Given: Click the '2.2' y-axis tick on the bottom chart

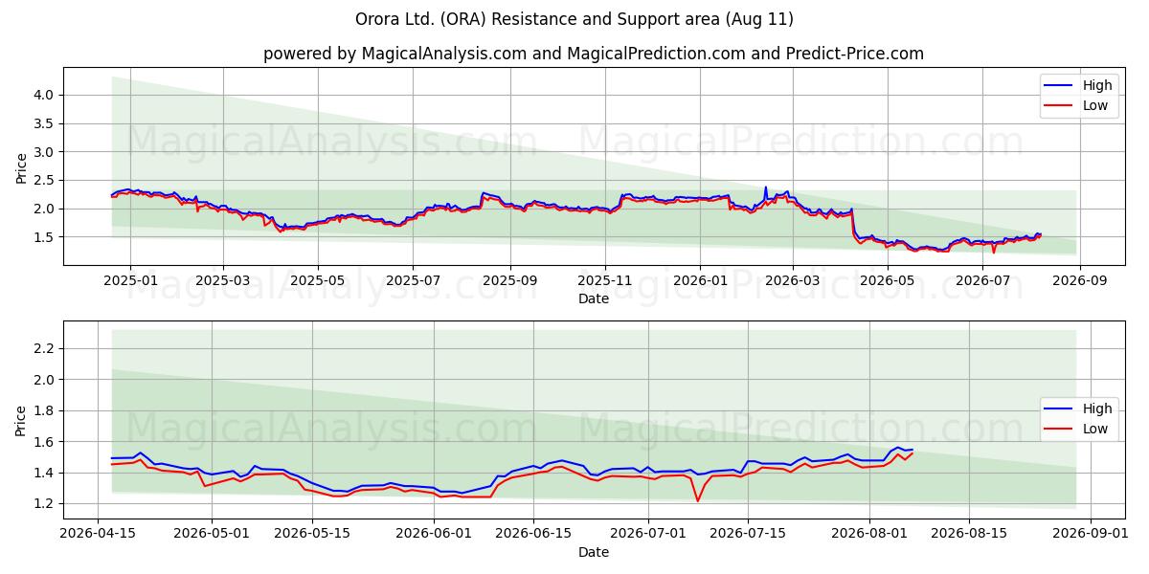Looking at the screenshot, I should point(46,348).
